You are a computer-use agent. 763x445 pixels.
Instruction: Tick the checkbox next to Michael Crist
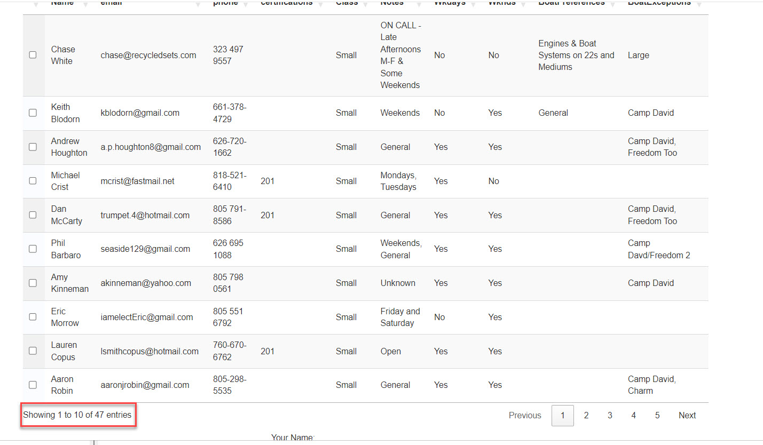click(x=33, y=181)
